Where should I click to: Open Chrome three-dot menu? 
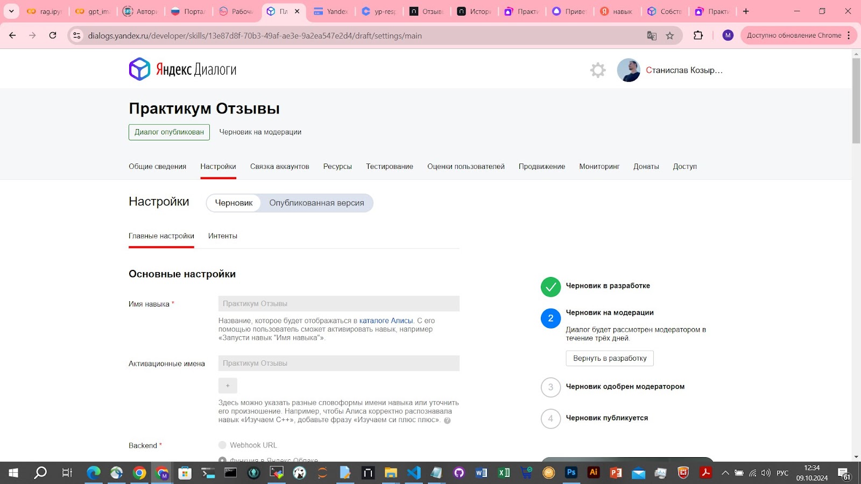[x=849, y=35]
